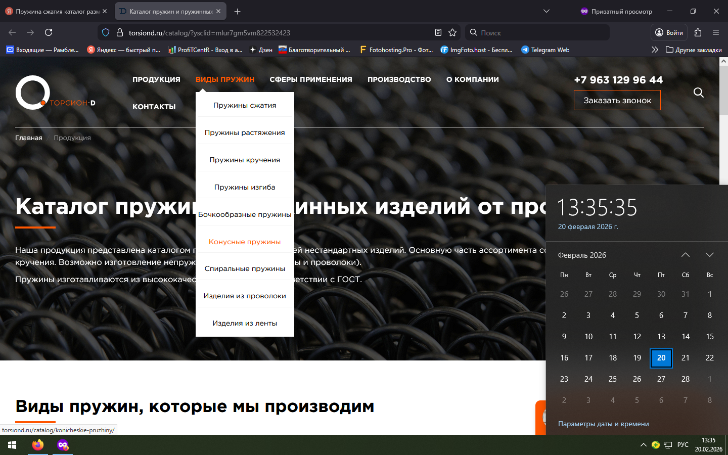
Task: Open the Firefox extensions icon
Action: (698, 32)
